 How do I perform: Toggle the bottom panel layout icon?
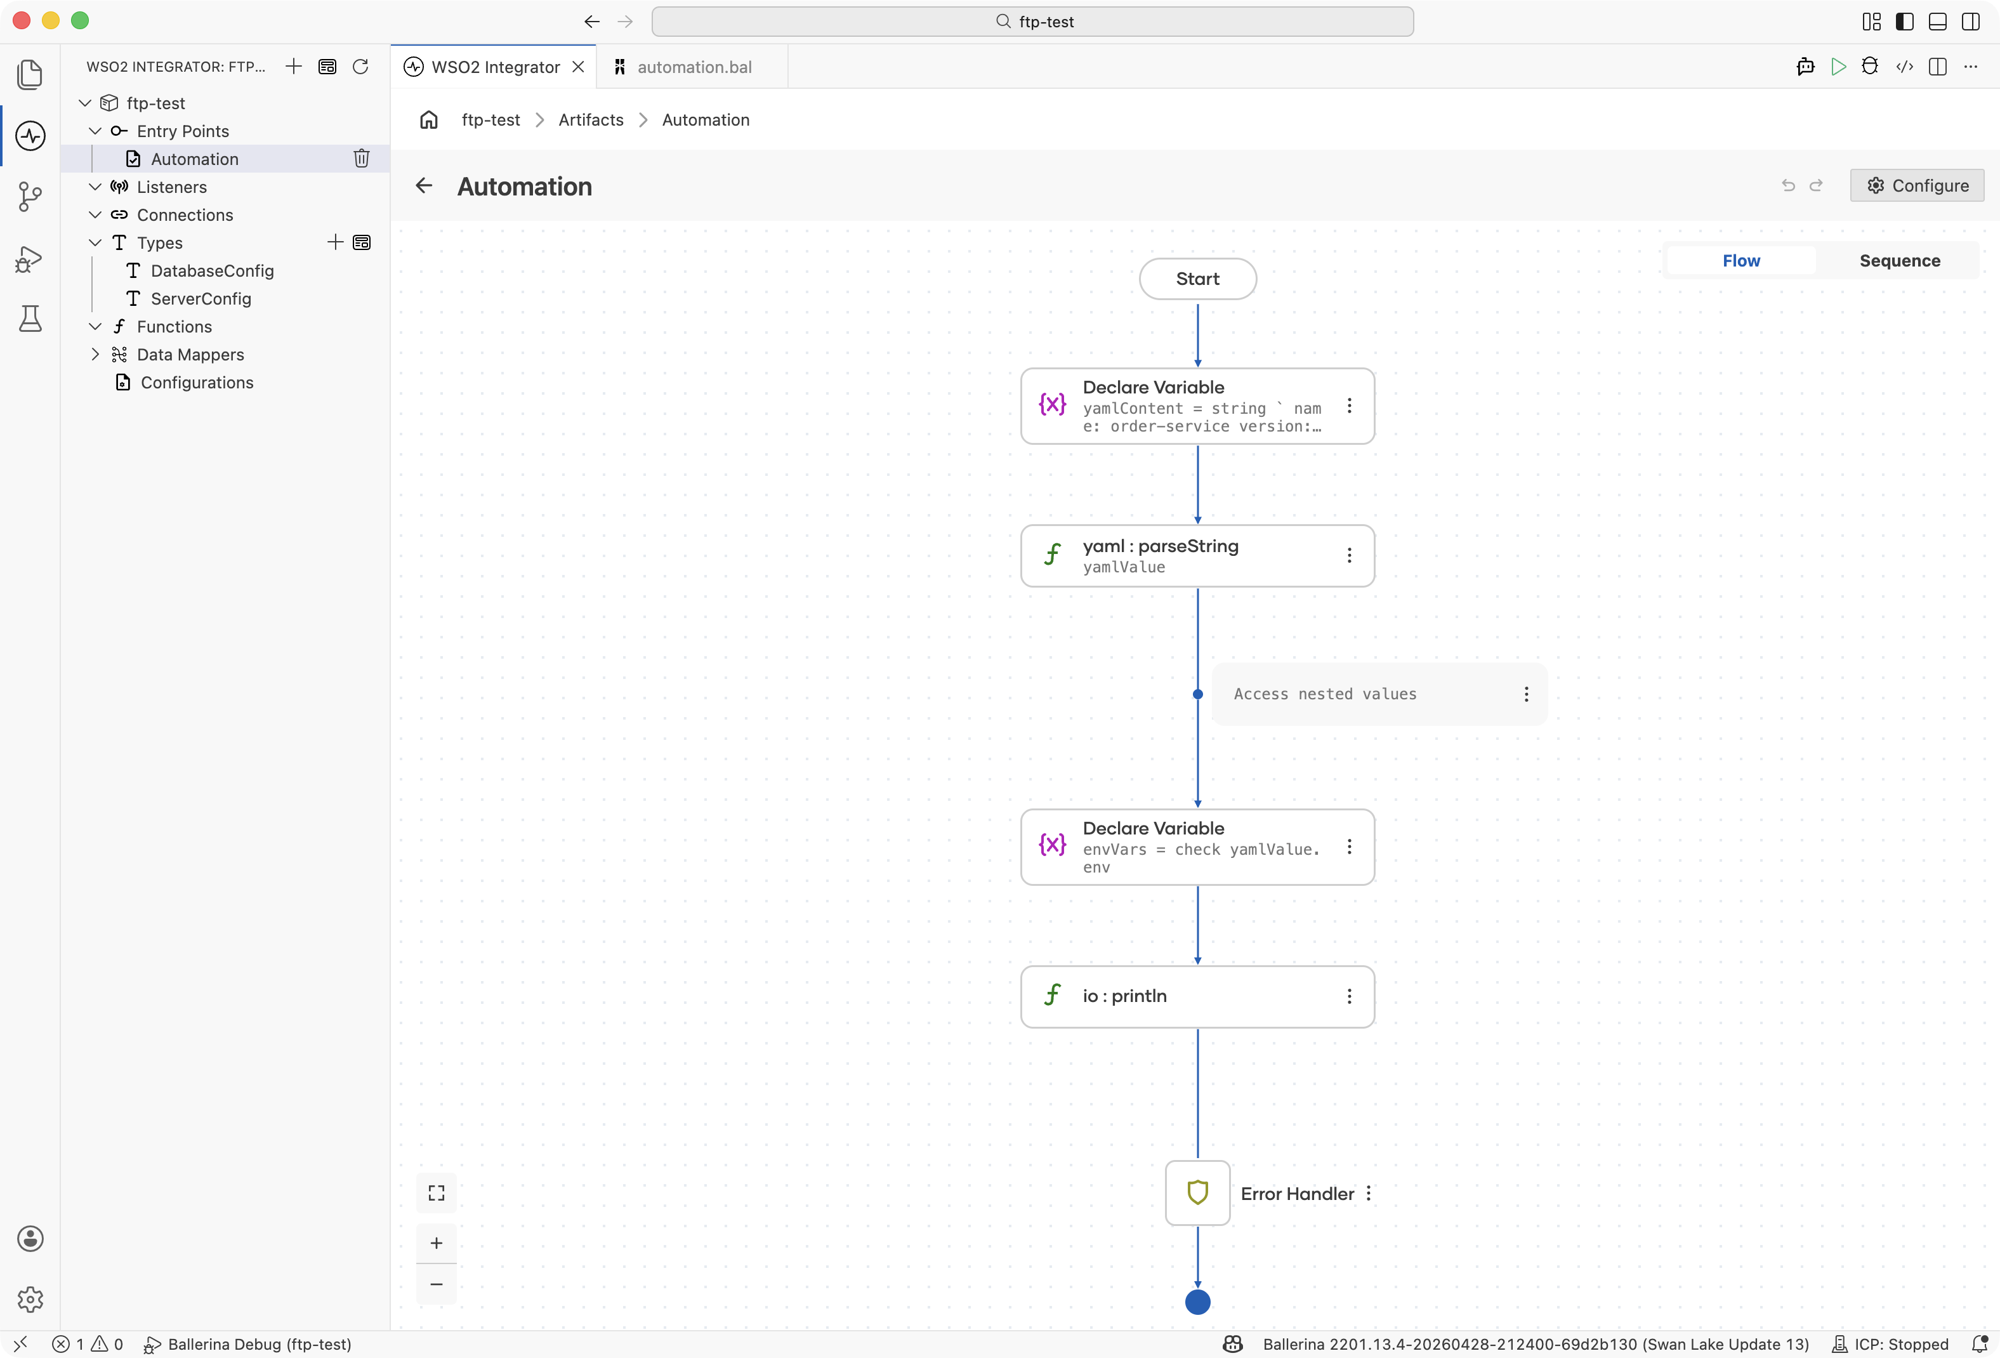(1937, 22)
